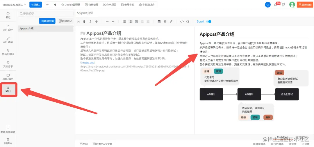The height and width of the screenshot is (147, 314).
Task: Click 新建分组 button
Action: (47, 21)
